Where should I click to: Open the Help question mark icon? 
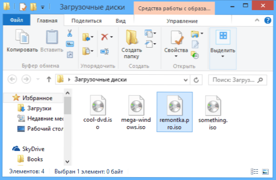(268, 20)
